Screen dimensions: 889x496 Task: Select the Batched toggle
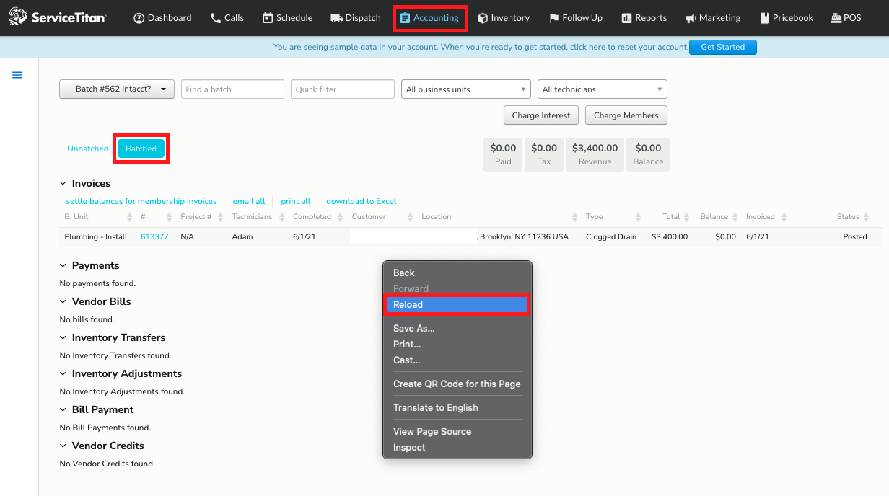pos(141,149)
